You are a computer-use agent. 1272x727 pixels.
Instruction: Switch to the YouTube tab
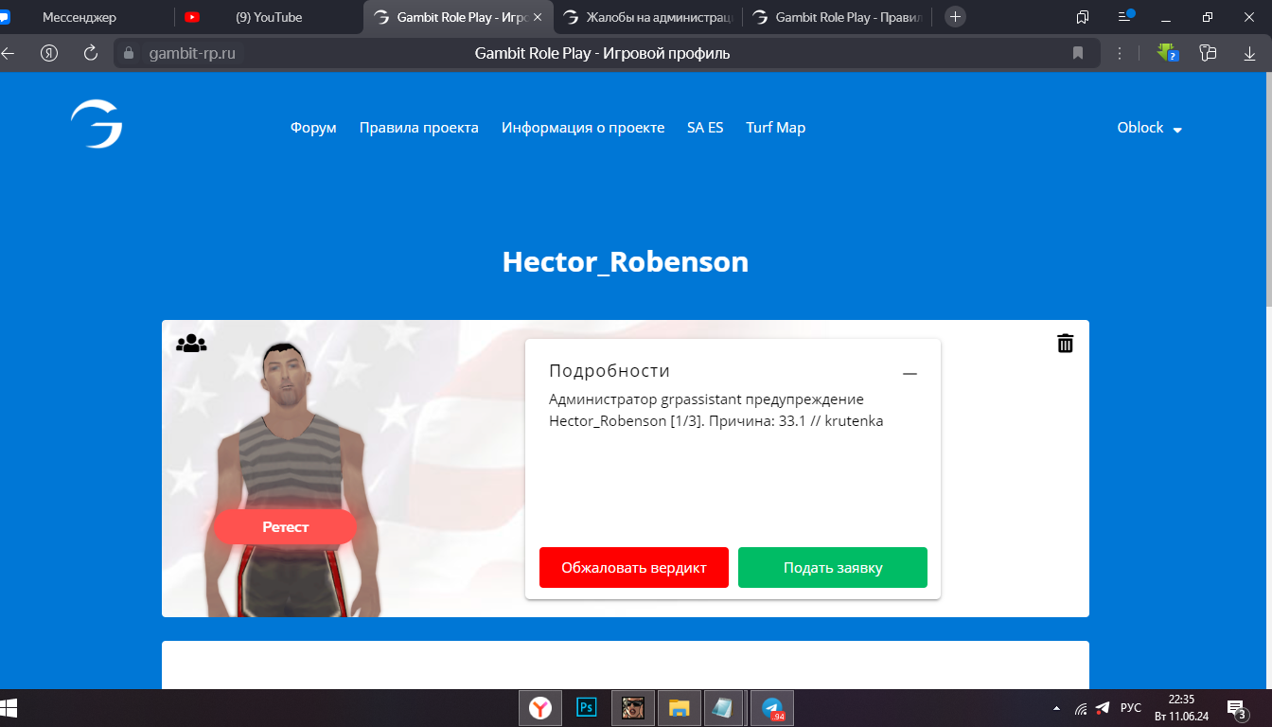[268, 17]
